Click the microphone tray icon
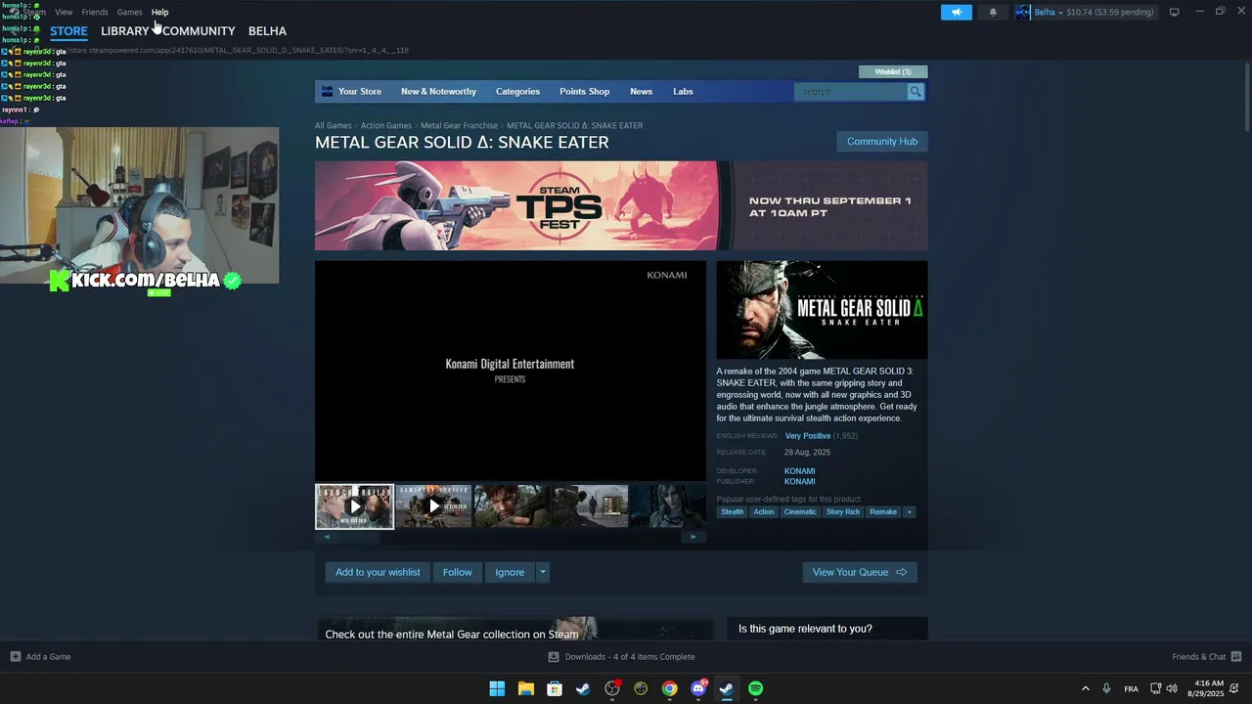1252x704 pixels. (1106, 688)
